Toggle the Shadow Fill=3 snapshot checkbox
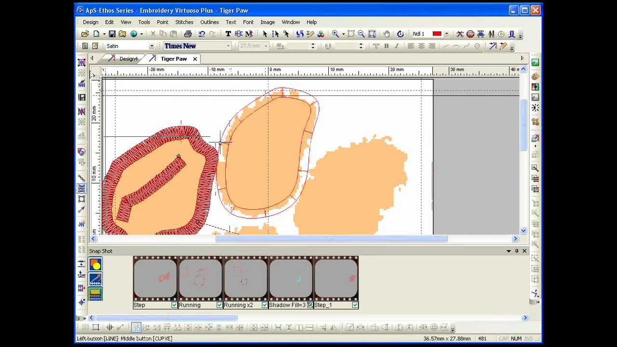 (310, 305)
